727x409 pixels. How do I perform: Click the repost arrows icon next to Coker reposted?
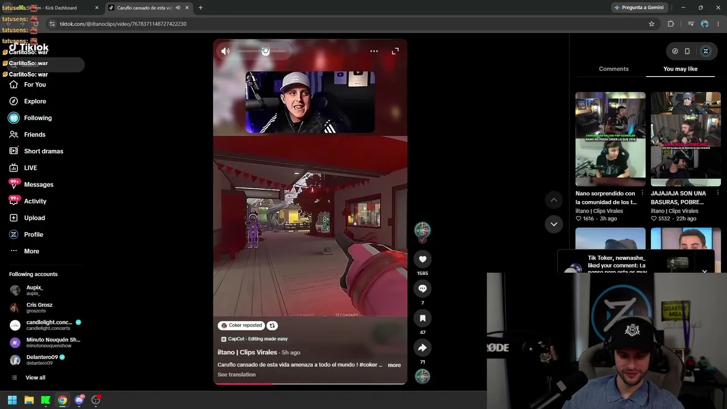coord(272,325)
